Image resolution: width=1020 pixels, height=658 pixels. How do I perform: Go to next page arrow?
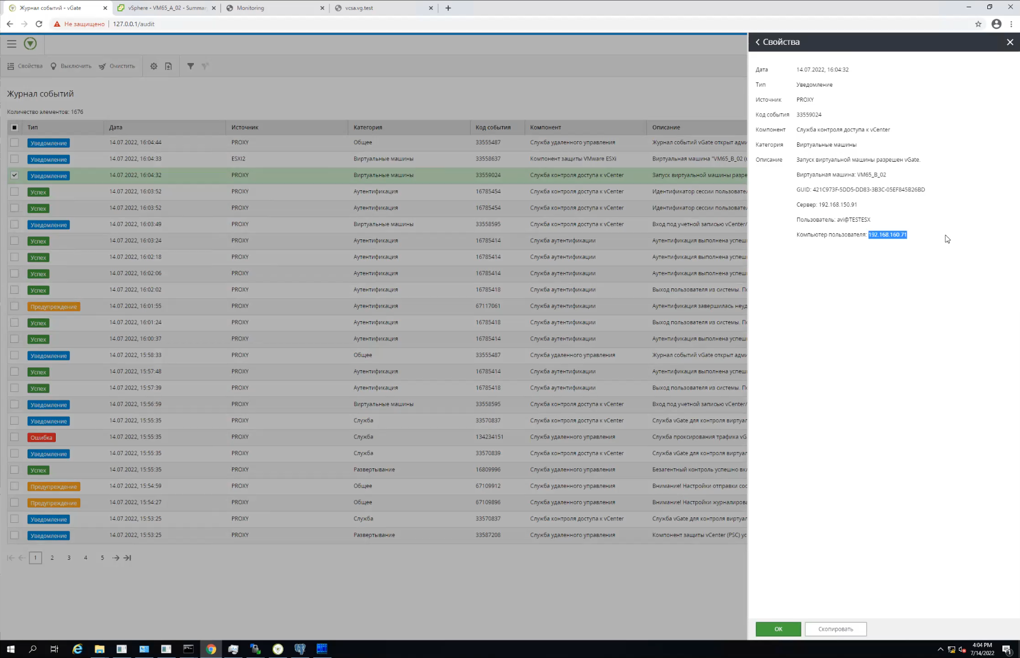tap(116, 558)
